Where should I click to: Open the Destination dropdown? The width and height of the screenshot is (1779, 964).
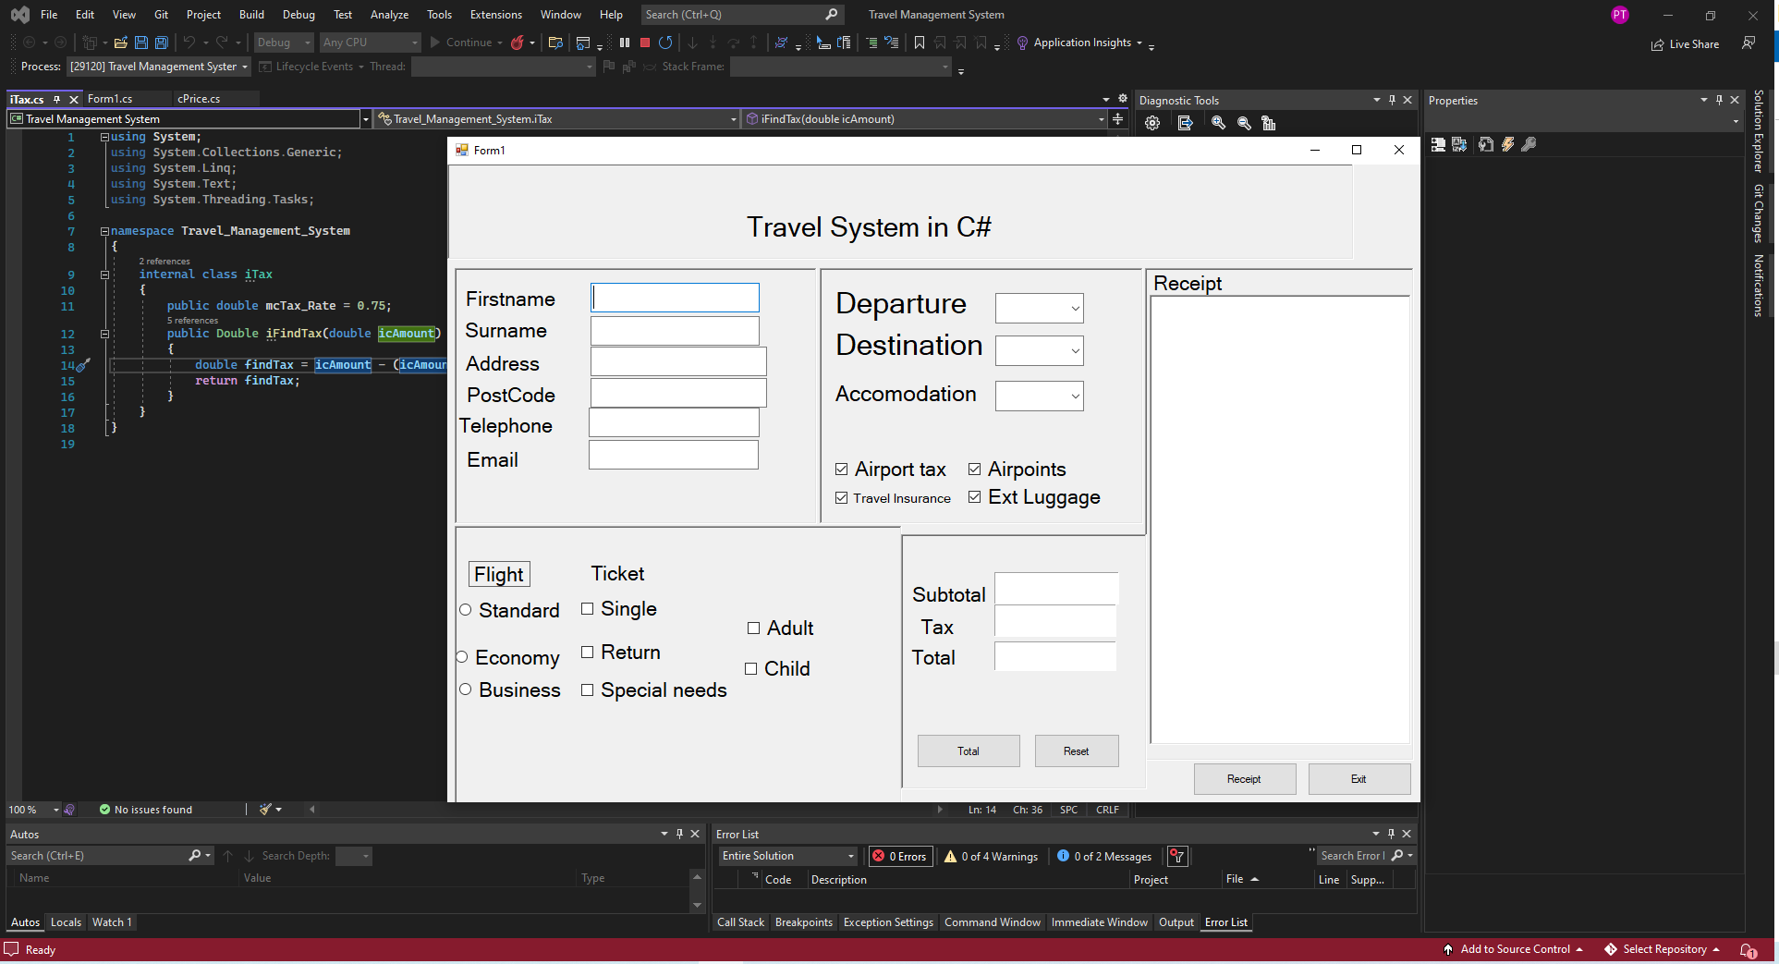point(1075,351)
